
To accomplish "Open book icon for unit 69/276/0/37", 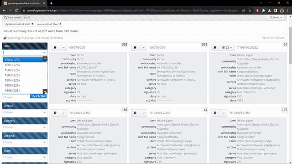I will point(55,47).
